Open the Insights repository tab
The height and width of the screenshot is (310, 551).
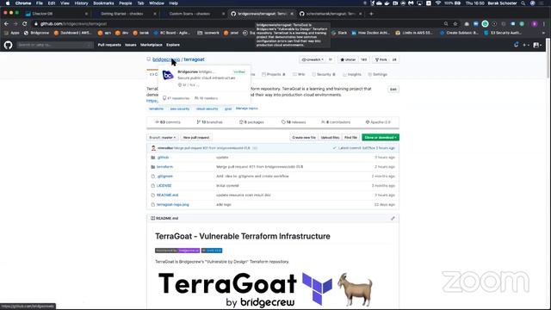352,75
